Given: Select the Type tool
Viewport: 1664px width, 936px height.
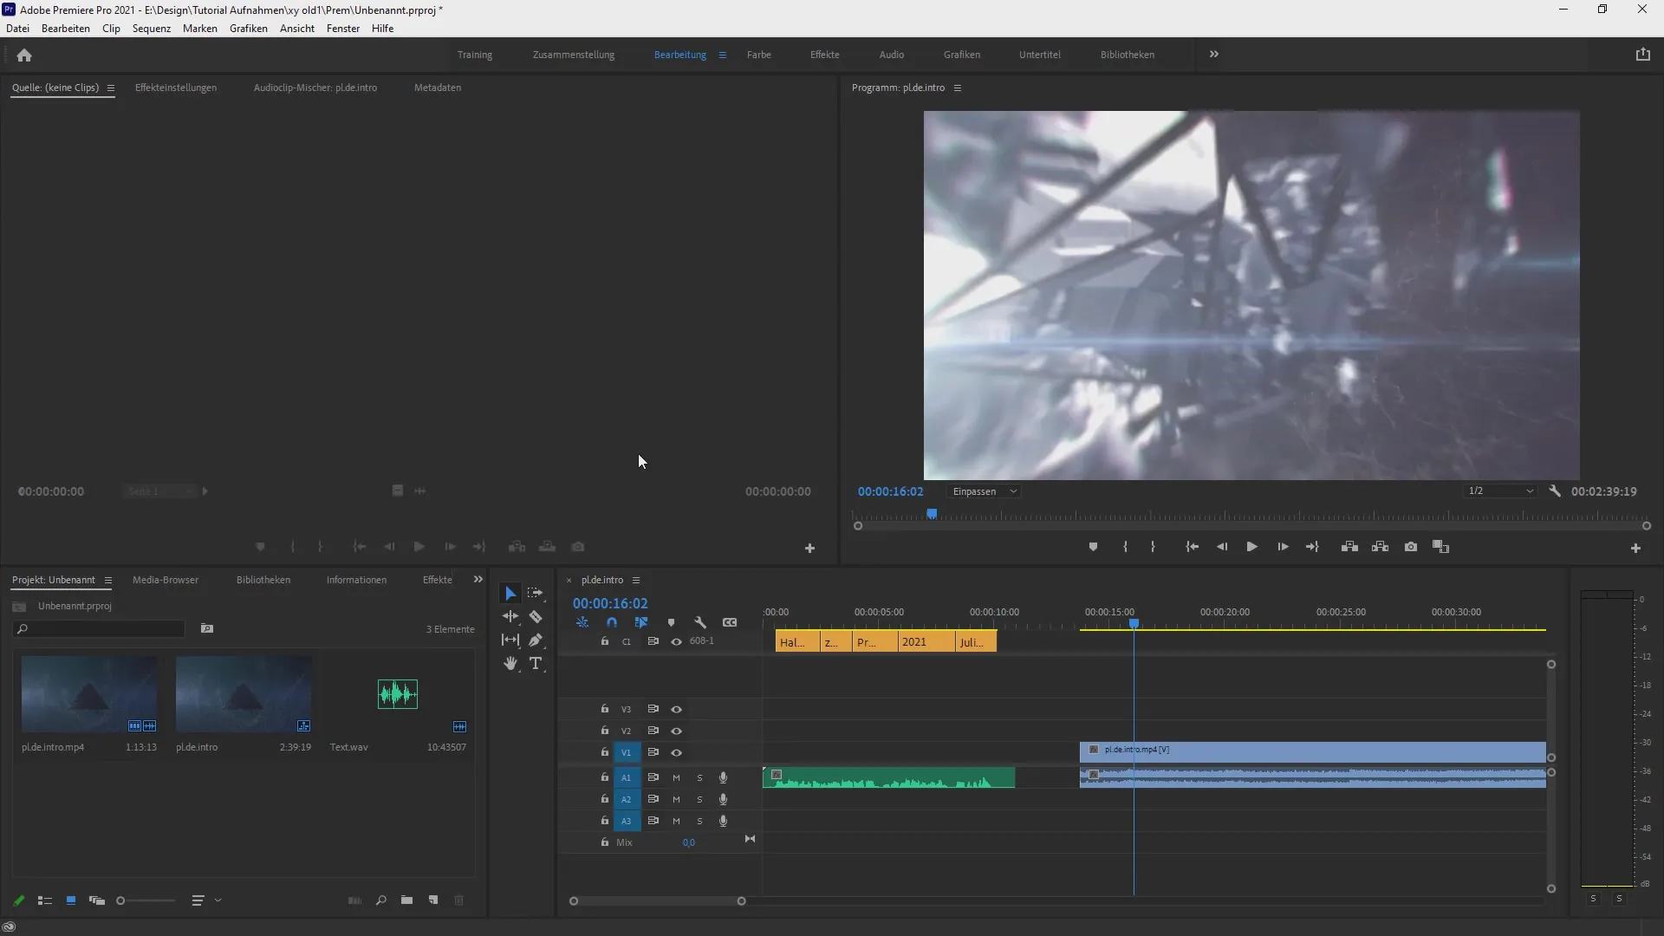Looking at the screenshot, I should click(536, 664).
